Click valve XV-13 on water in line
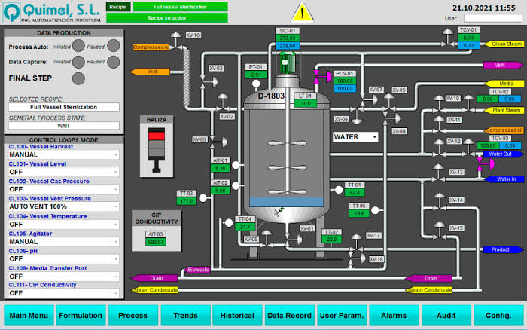Screen dimensions: 527x330 (438, 174)
